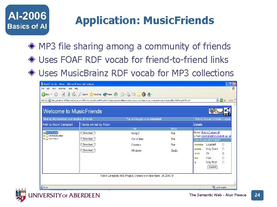Open the Help menu

[x=76, y=89]
